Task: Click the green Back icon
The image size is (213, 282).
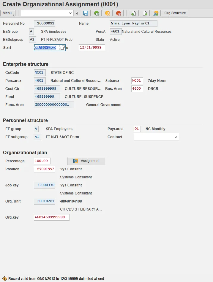Action: [x=96, y=13]
